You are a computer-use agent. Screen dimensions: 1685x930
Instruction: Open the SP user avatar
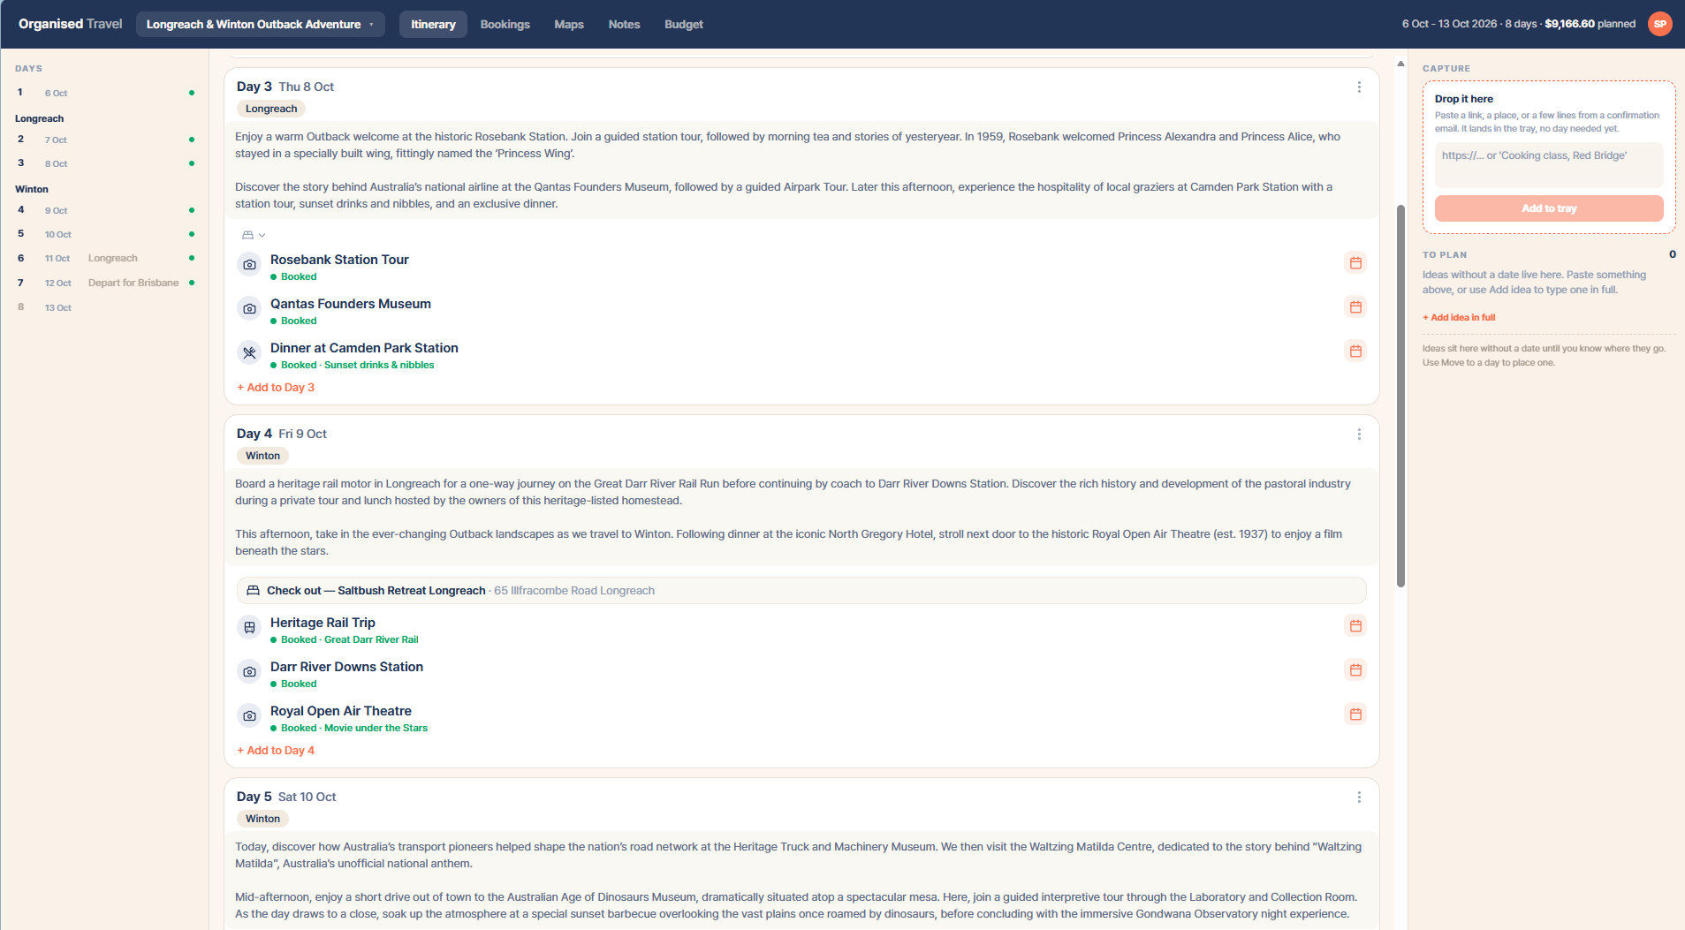(x=1660, y=24)
